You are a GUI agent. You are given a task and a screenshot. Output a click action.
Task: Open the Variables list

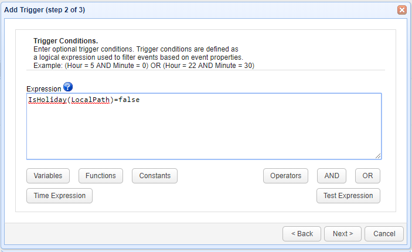48,176
